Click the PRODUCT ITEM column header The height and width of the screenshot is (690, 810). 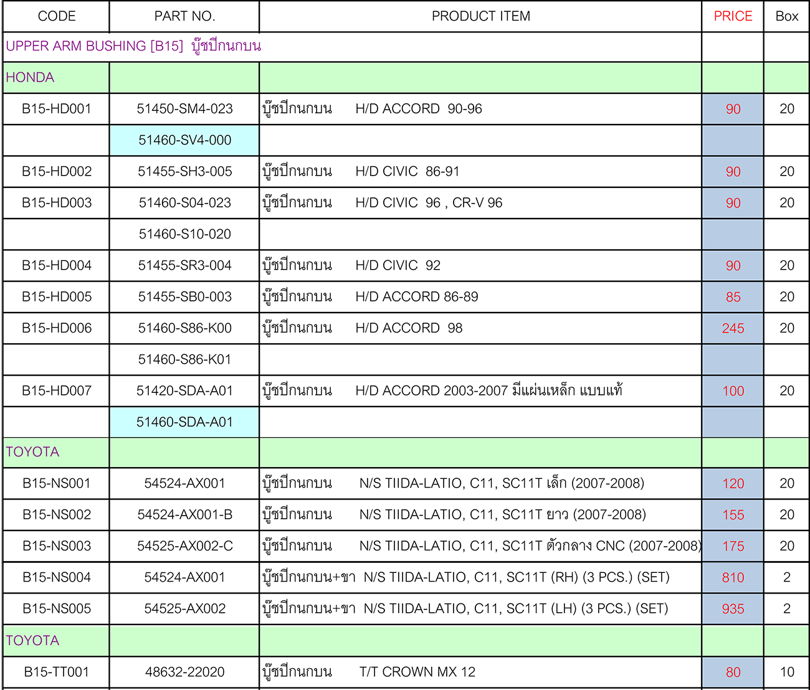pos(480,16)
